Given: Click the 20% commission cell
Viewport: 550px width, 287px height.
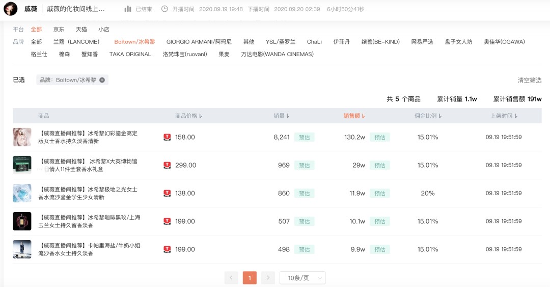Looking at the screenshot, I should pyautogui.click(x=428, y=194).
